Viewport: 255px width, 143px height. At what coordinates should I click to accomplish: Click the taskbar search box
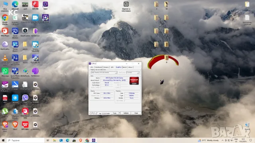[x=25, y=140]
